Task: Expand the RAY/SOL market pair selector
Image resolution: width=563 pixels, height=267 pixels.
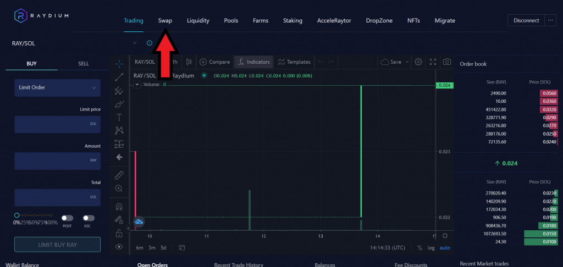Action: click(135, 43)
